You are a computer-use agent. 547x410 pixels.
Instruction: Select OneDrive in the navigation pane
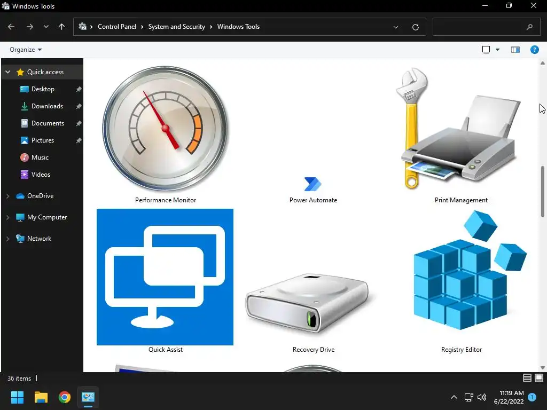coord(40,196)
